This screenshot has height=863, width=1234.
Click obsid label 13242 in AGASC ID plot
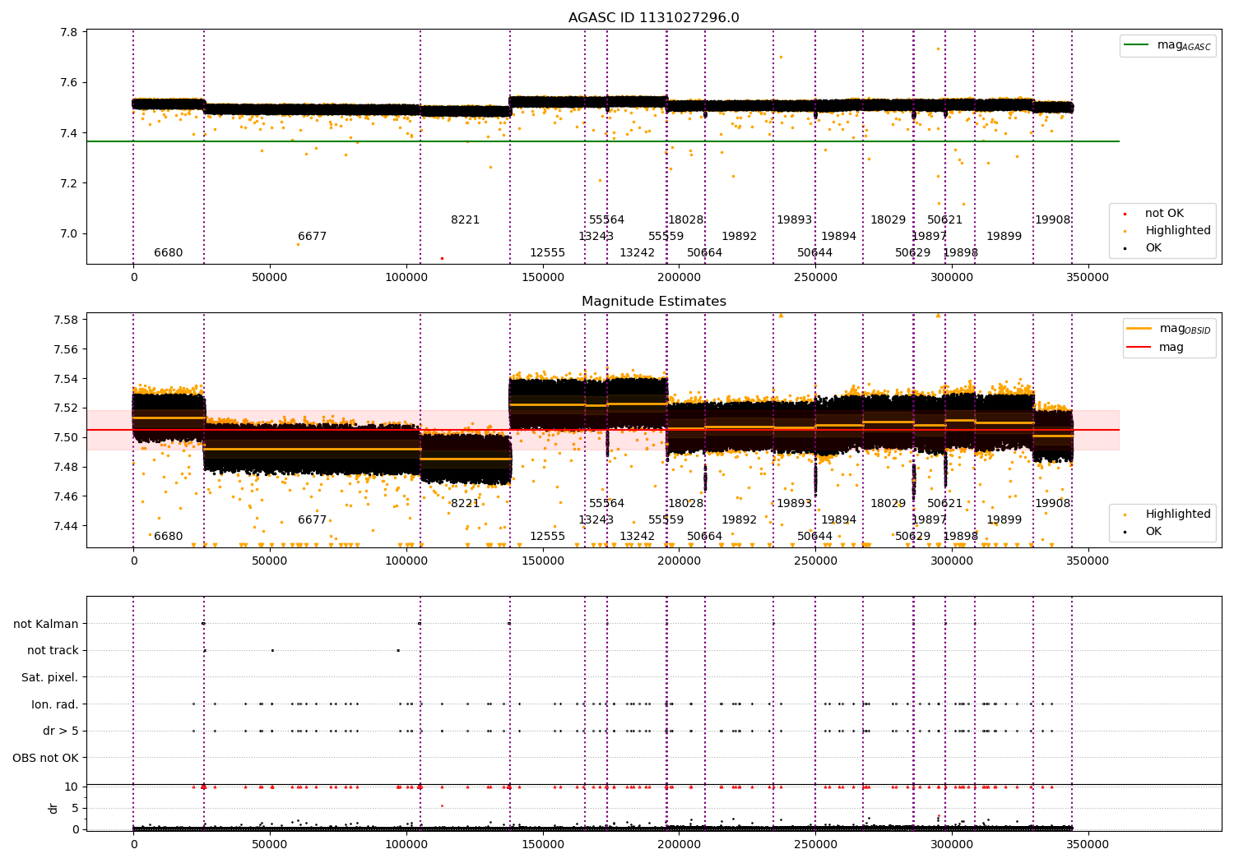tap(637, 253)
